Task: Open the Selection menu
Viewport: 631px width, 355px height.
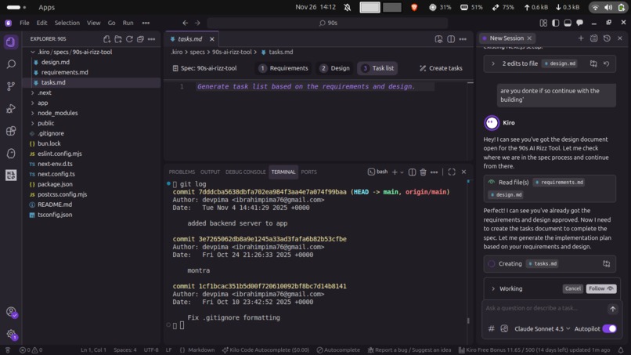Action: pyautogui.click(x=67, y=23)
